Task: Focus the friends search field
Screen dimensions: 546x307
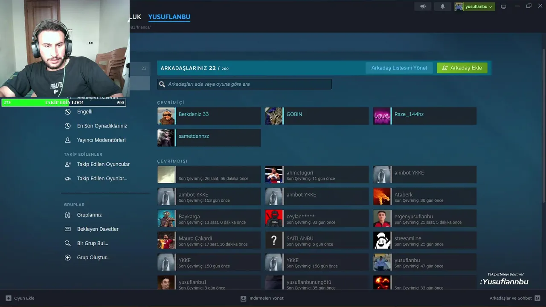Action: (x=244, y=84)
